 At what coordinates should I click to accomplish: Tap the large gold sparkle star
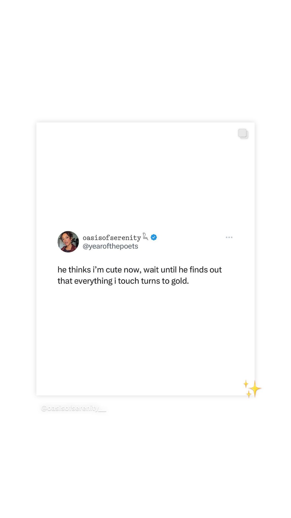pos(255,388)
